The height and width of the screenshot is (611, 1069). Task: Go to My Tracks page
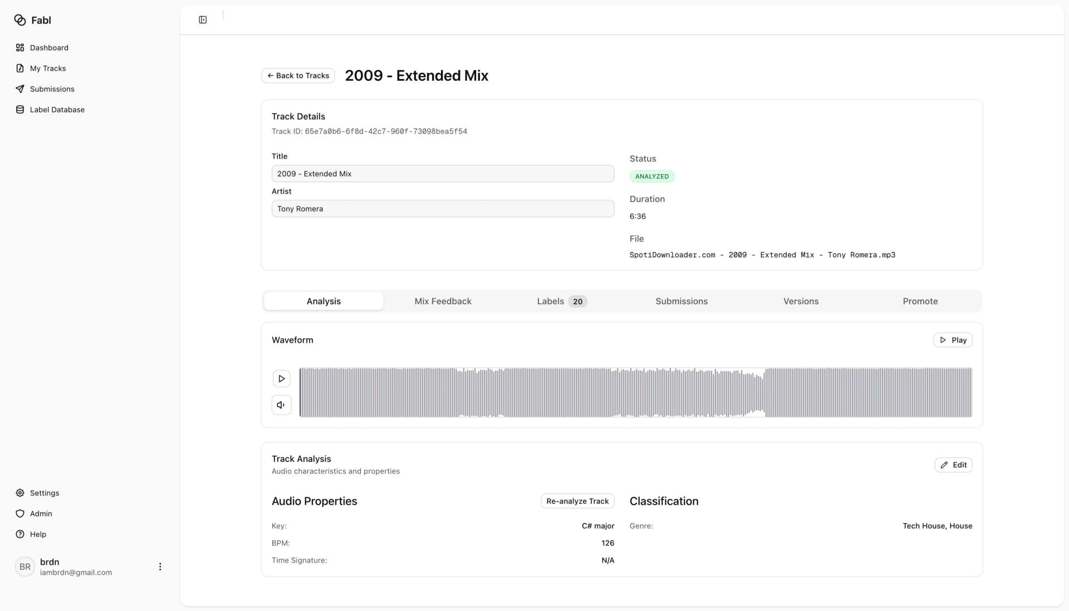(47, 68)
